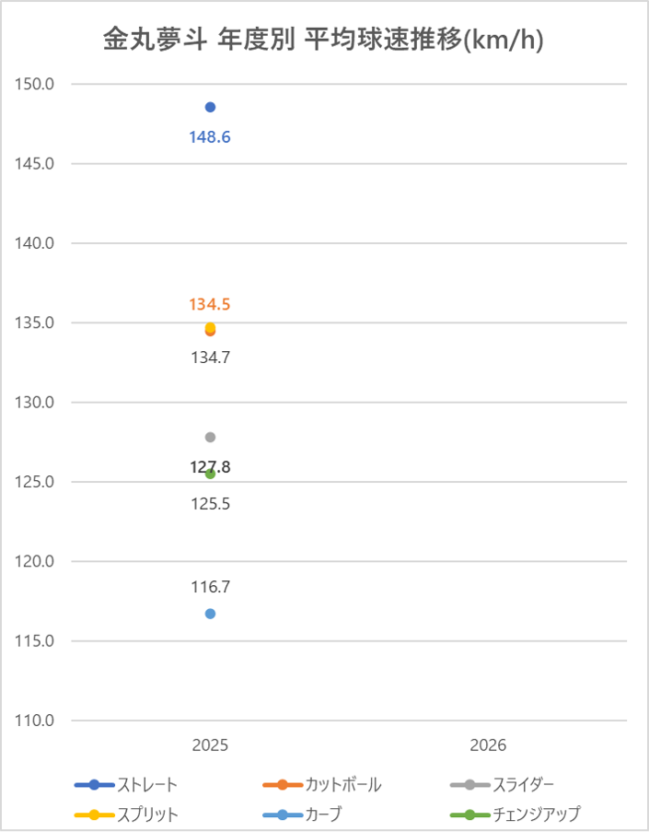Viewport: 649px width, 832px height.
Task: Select the 116.7 data label
Action: pos(210,586)
